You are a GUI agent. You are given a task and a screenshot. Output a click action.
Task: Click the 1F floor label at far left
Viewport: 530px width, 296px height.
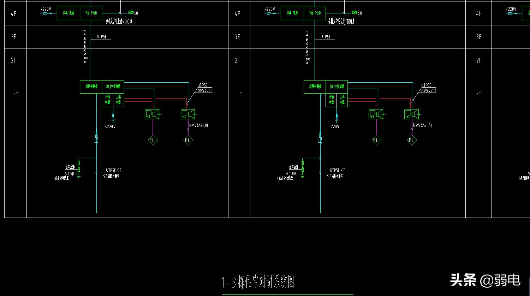(16, 95)
